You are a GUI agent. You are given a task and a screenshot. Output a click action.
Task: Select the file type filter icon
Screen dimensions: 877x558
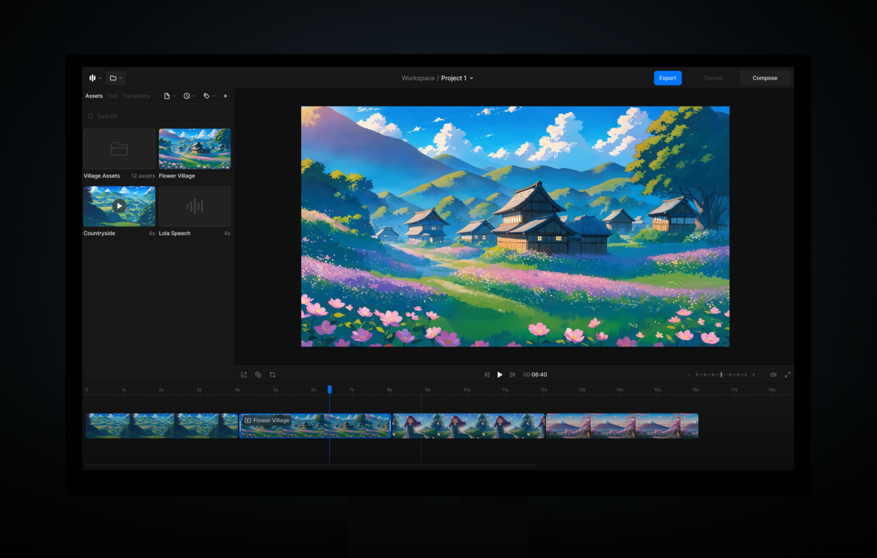167,96
